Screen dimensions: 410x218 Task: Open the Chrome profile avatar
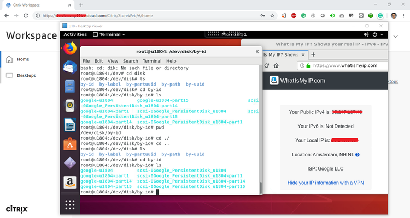[394, 16]
